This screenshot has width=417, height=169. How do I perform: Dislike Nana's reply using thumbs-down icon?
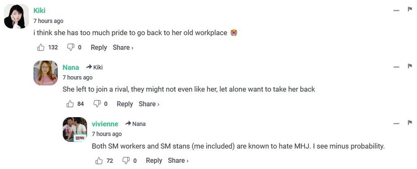pyautogui.click(x=96, y=104)
